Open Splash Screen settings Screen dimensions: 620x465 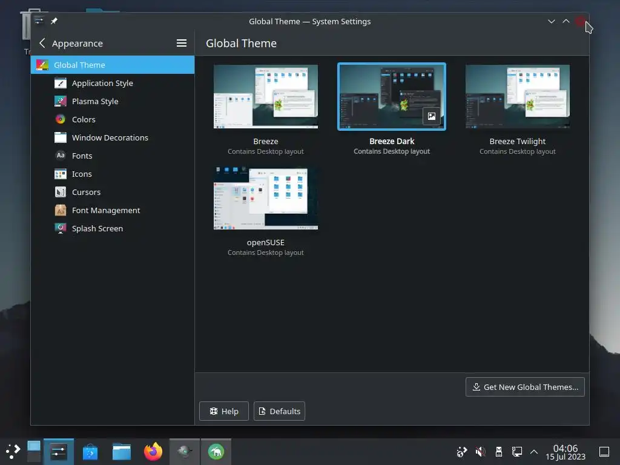pyautogui.click(x=112, y=228)
